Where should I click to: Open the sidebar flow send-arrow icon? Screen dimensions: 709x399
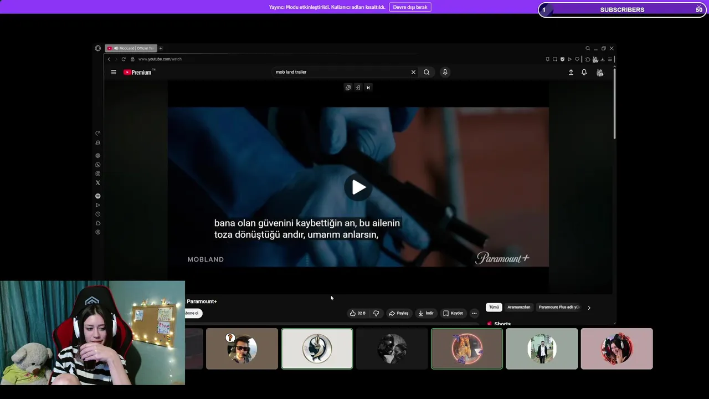98,205
